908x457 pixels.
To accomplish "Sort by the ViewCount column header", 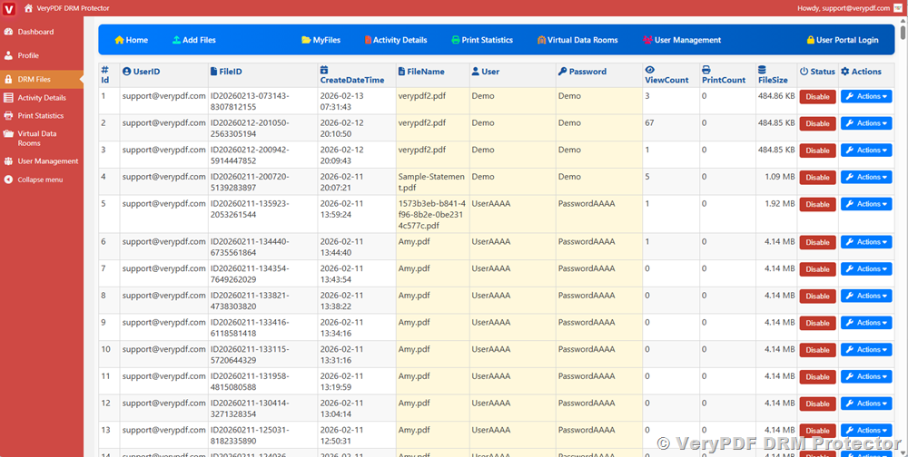I will (666, 80).
